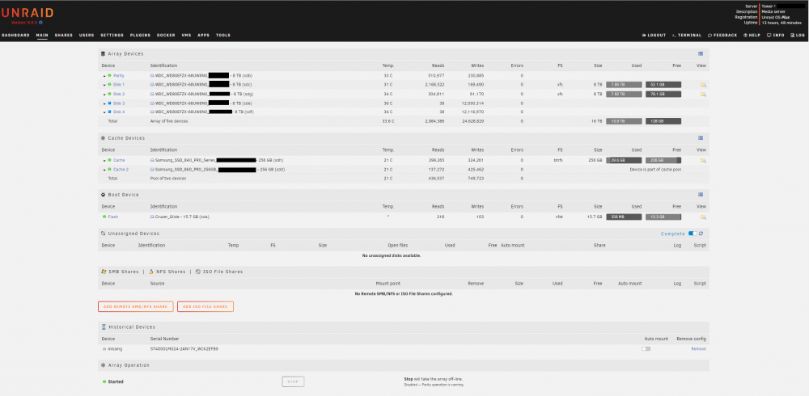Click the Array Devices section icon

tap(104, 53)
